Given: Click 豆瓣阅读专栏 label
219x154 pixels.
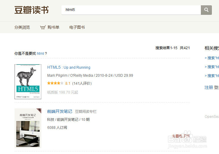Looking at the screenshot, I should (x=86, y=112).
